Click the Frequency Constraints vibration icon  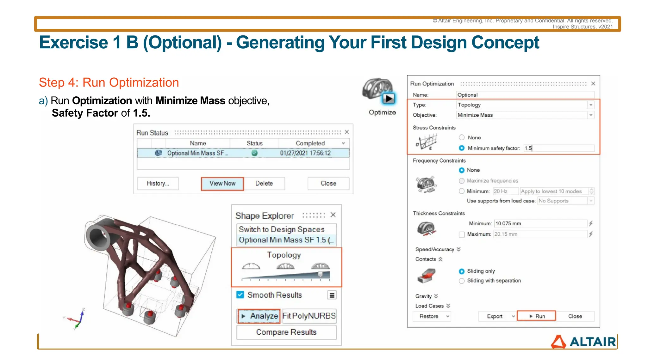click(426, 185)
